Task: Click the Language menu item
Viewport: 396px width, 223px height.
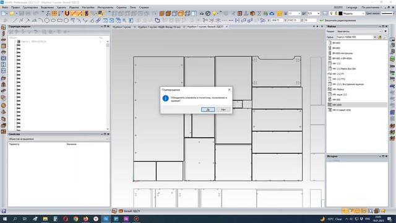Action: coord(351,7)
